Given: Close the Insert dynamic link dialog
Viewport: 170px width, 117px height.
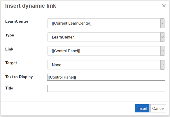Looking at the screenshot, I should click(x=164, y=6).
